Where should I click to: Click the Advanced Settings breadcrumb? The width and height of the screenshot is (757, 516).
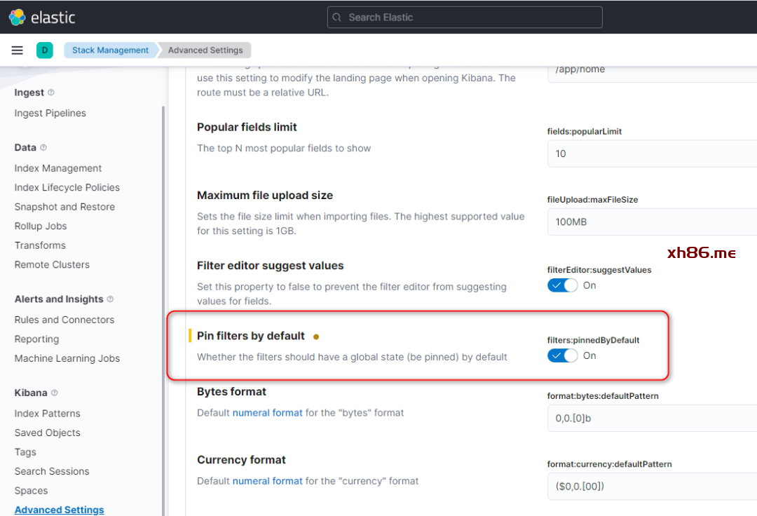pyautogui.click(x=205, y=50)
